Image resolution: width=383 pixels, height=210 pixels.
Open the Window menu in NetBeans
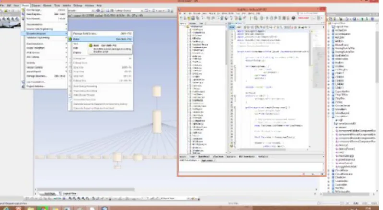(251, 13)
